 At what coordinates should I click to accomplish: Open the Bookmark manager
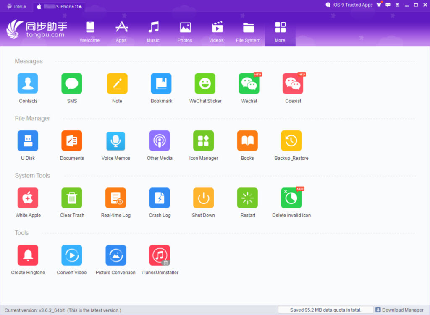point(161,83)
